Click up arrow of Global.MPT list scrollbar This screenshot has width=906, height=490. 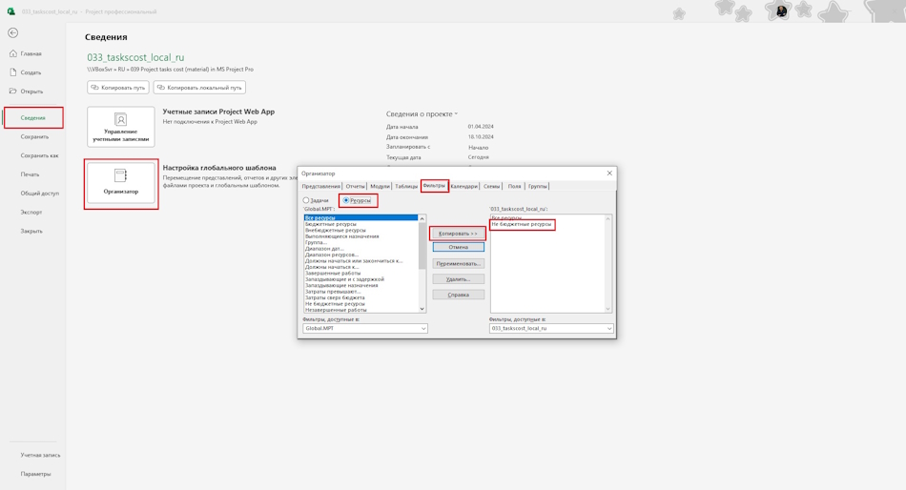pos(422,218)
